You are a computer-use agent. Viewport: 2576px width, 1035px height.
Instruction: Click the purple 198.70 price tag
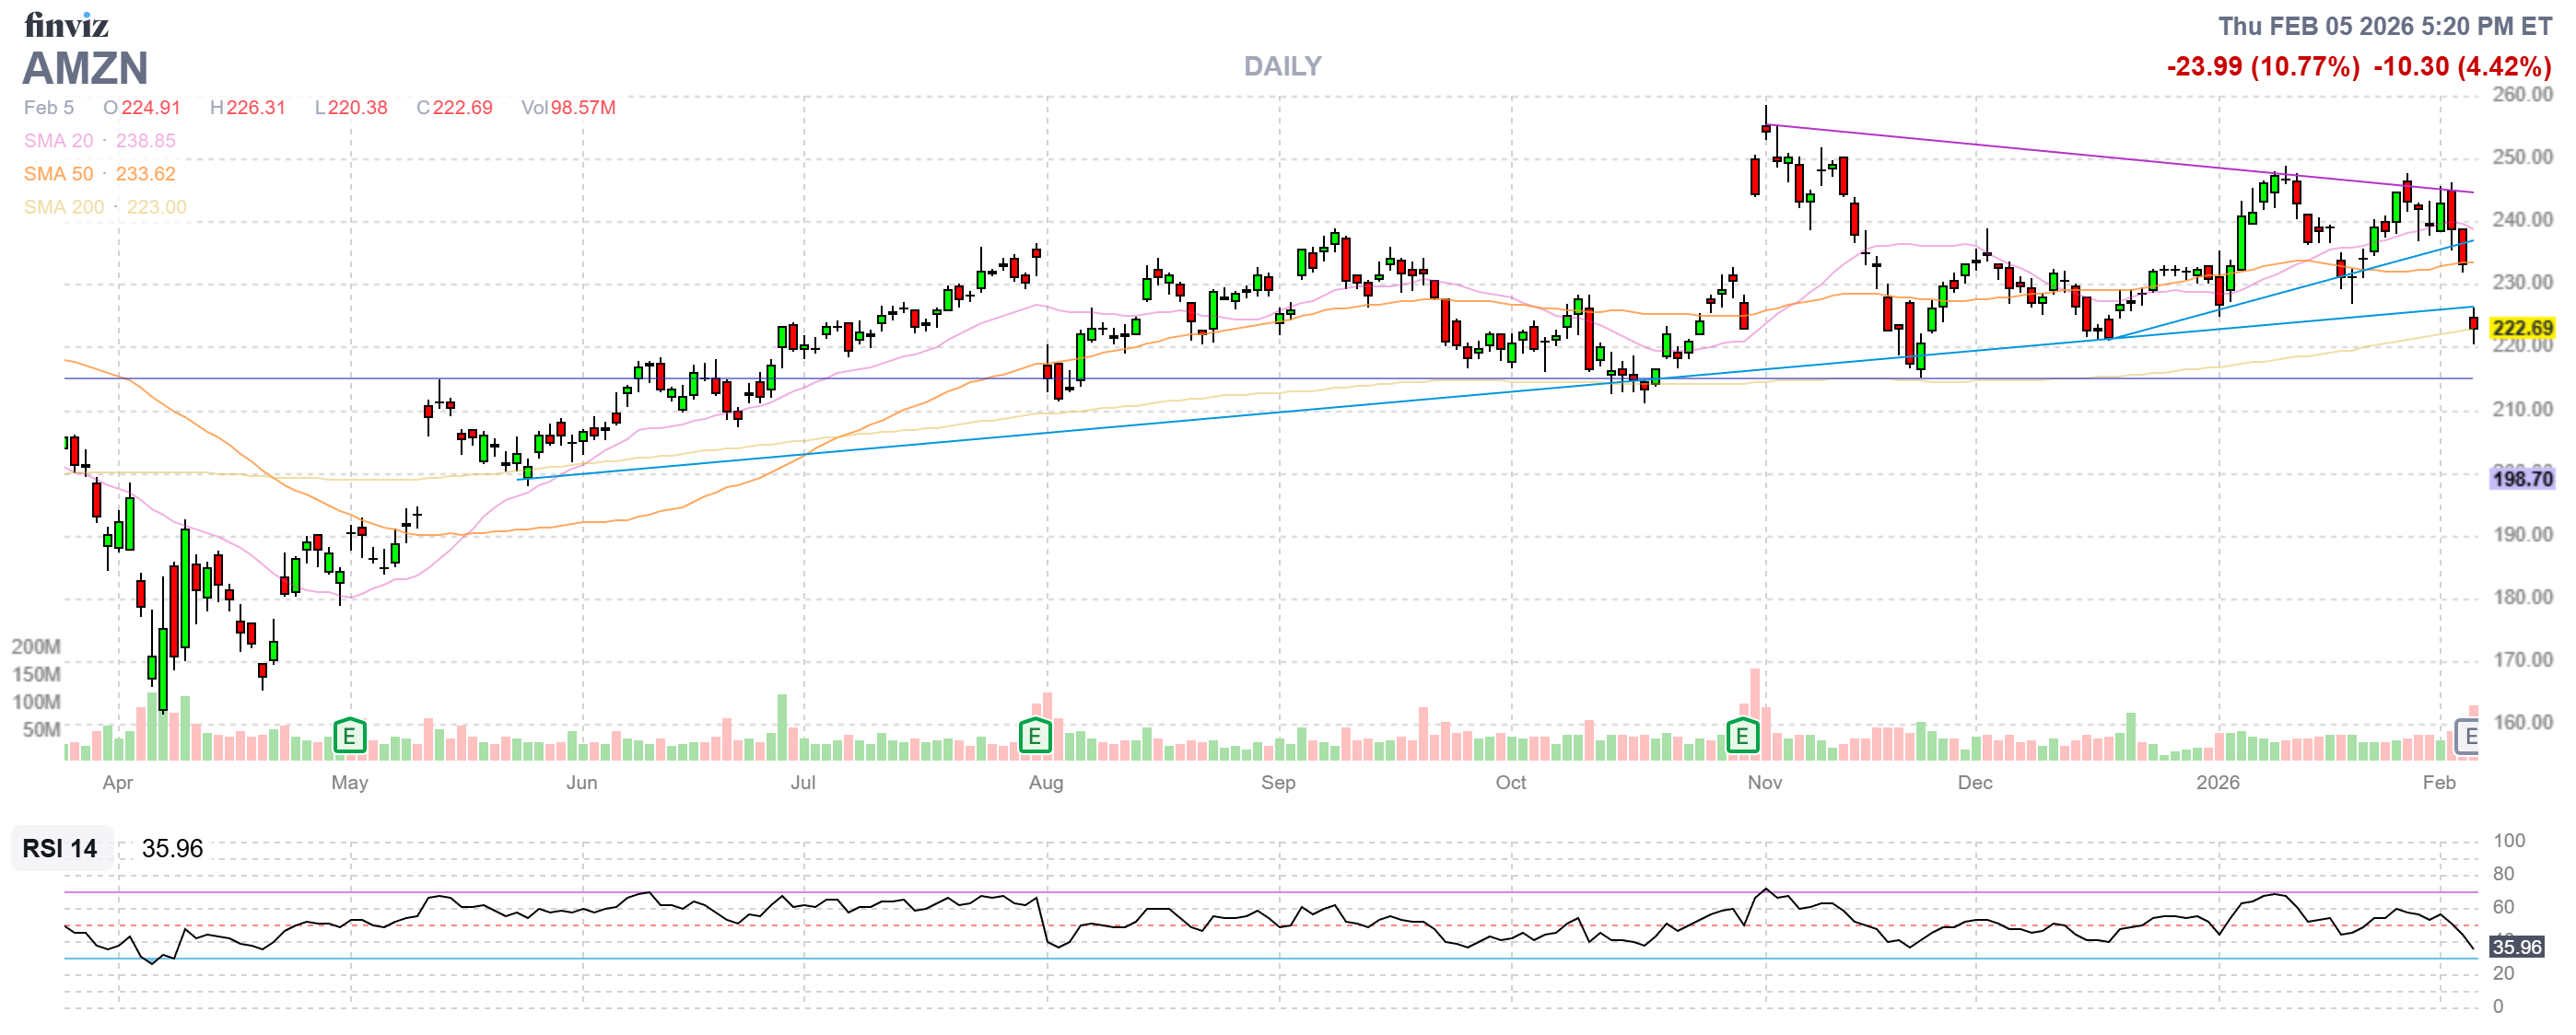(x=2521, y=479)
